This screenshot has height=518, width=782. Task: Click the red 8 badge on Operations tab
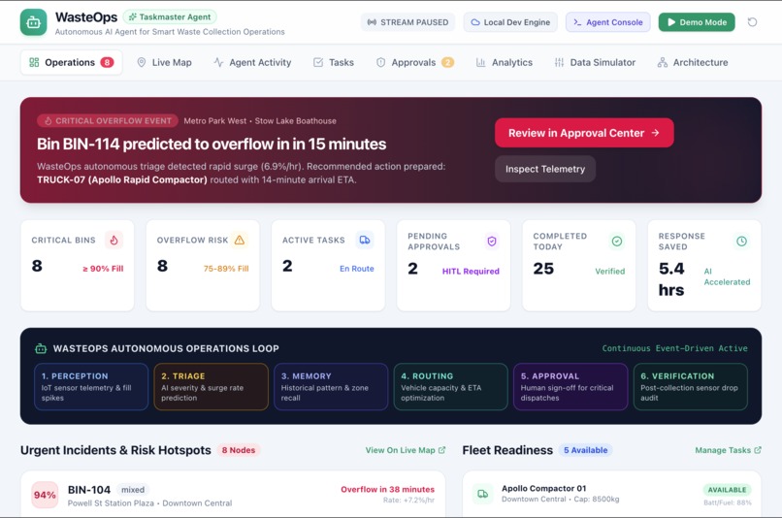click(x=107, y=62)
